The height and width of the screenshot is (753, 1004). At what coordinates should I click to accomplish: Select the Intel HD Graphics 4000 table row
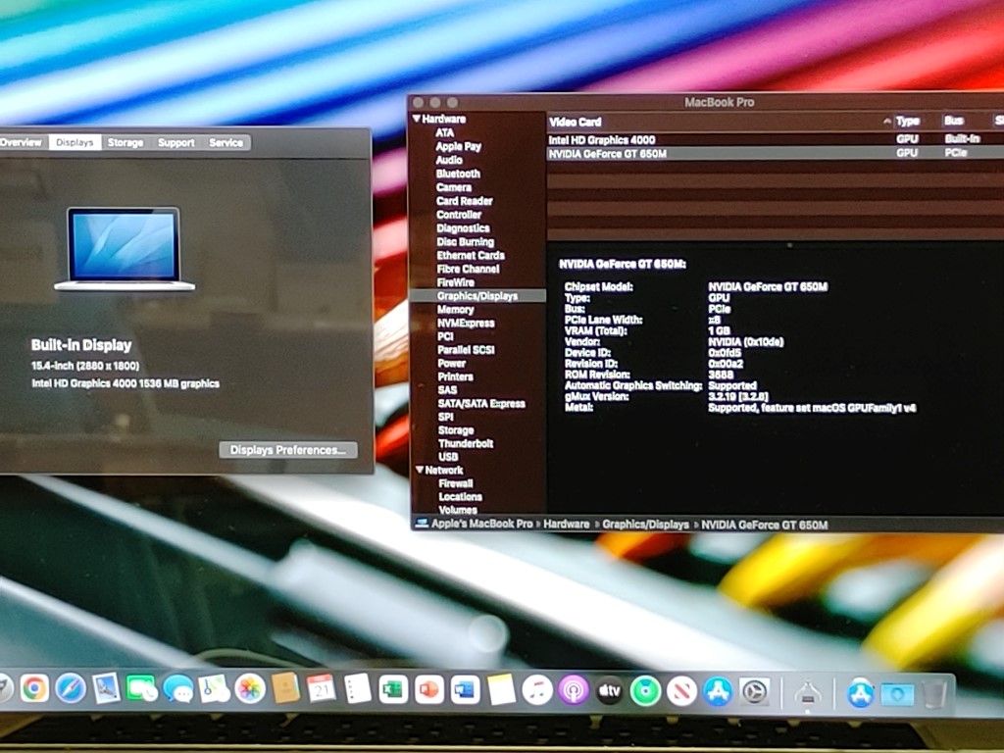click(776, 139)
